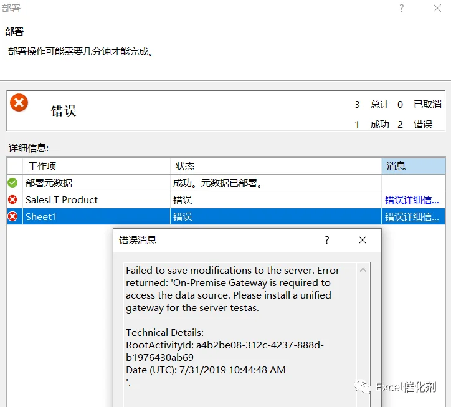Click the 工作项 column header
Screen dimensions: 451x407
click(97, 166)
